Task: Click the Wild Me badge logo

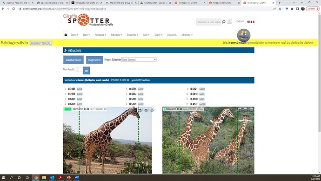Action: click(244, 35)
